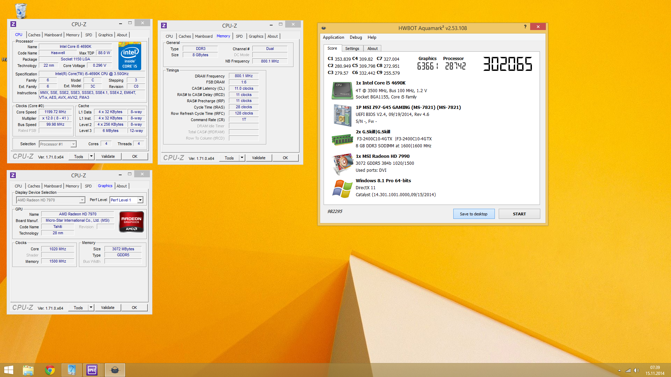Click the Specification field with i5-4690K
The image size is (671, 377).
92,74
